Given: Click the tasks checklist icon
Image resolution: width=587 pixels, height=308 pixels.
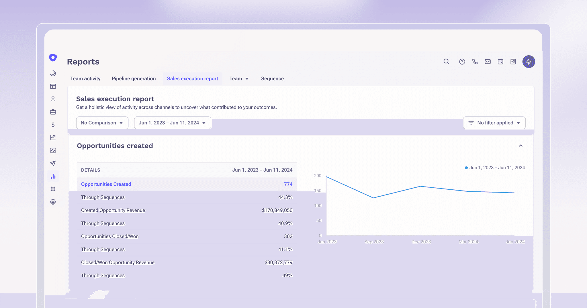Looking at the screenshot, I should 513,62.
